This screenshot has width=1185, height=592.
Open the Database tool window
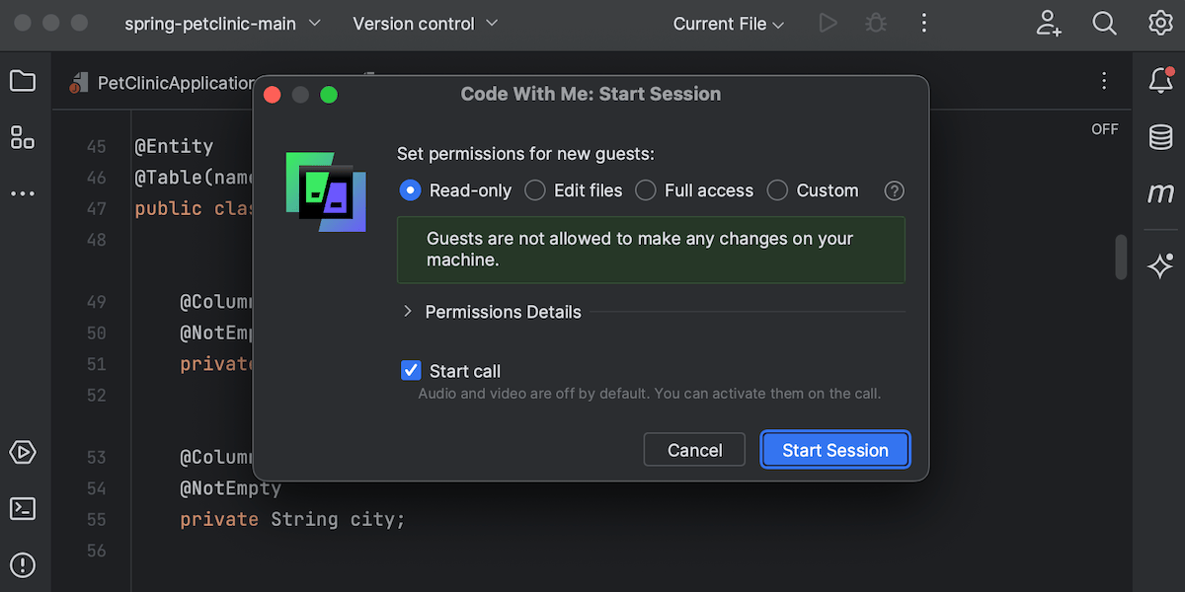(x=1161, y=137)
